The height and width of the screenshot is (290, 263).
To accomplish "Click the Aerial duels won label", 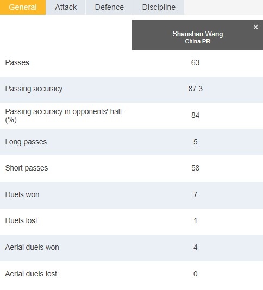I will coord(32,247).
